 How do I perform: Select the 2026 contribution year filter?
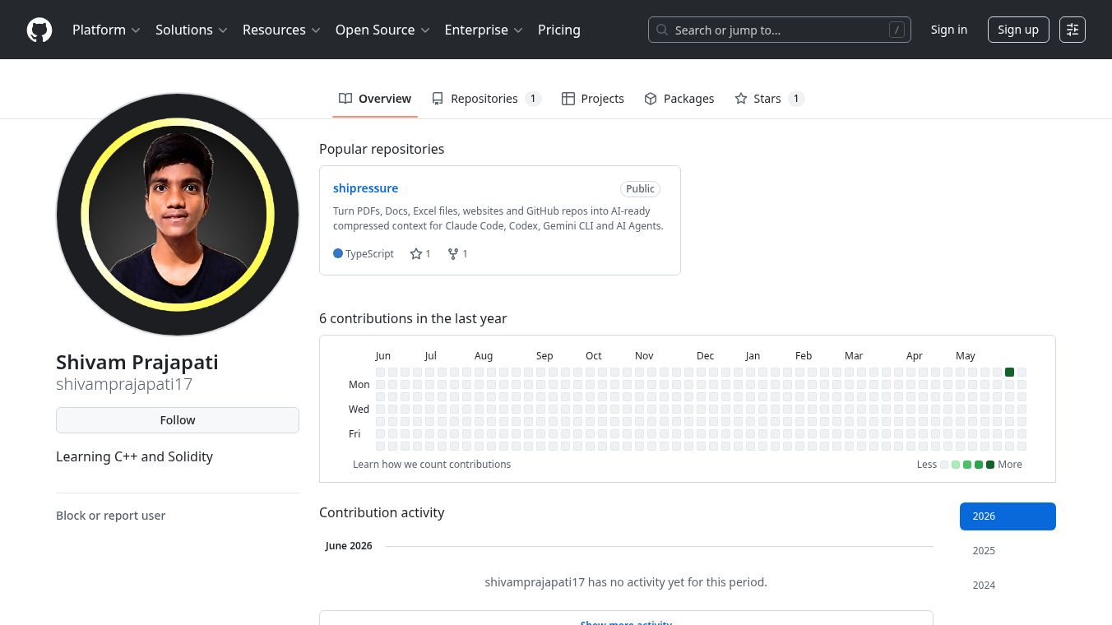1008,516
